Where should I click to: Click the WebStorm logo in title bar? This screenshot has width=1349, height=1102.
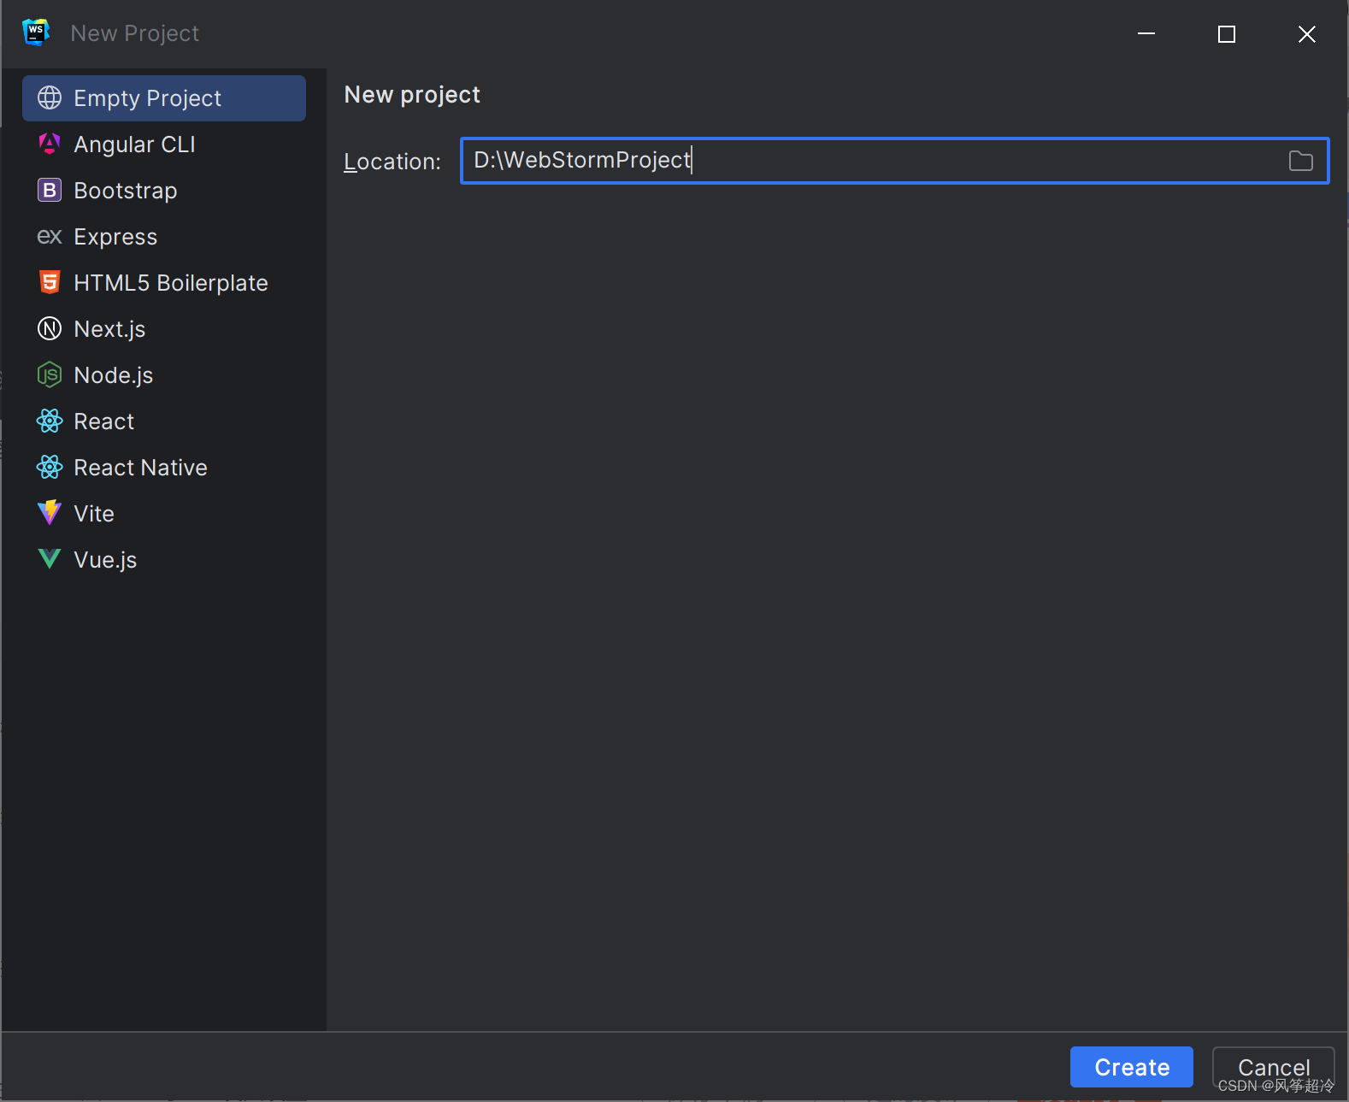coord(36,32)
